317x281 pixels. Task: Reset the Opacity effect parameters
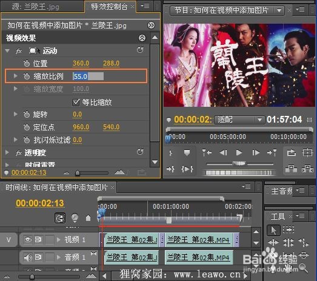click(140, 152)
